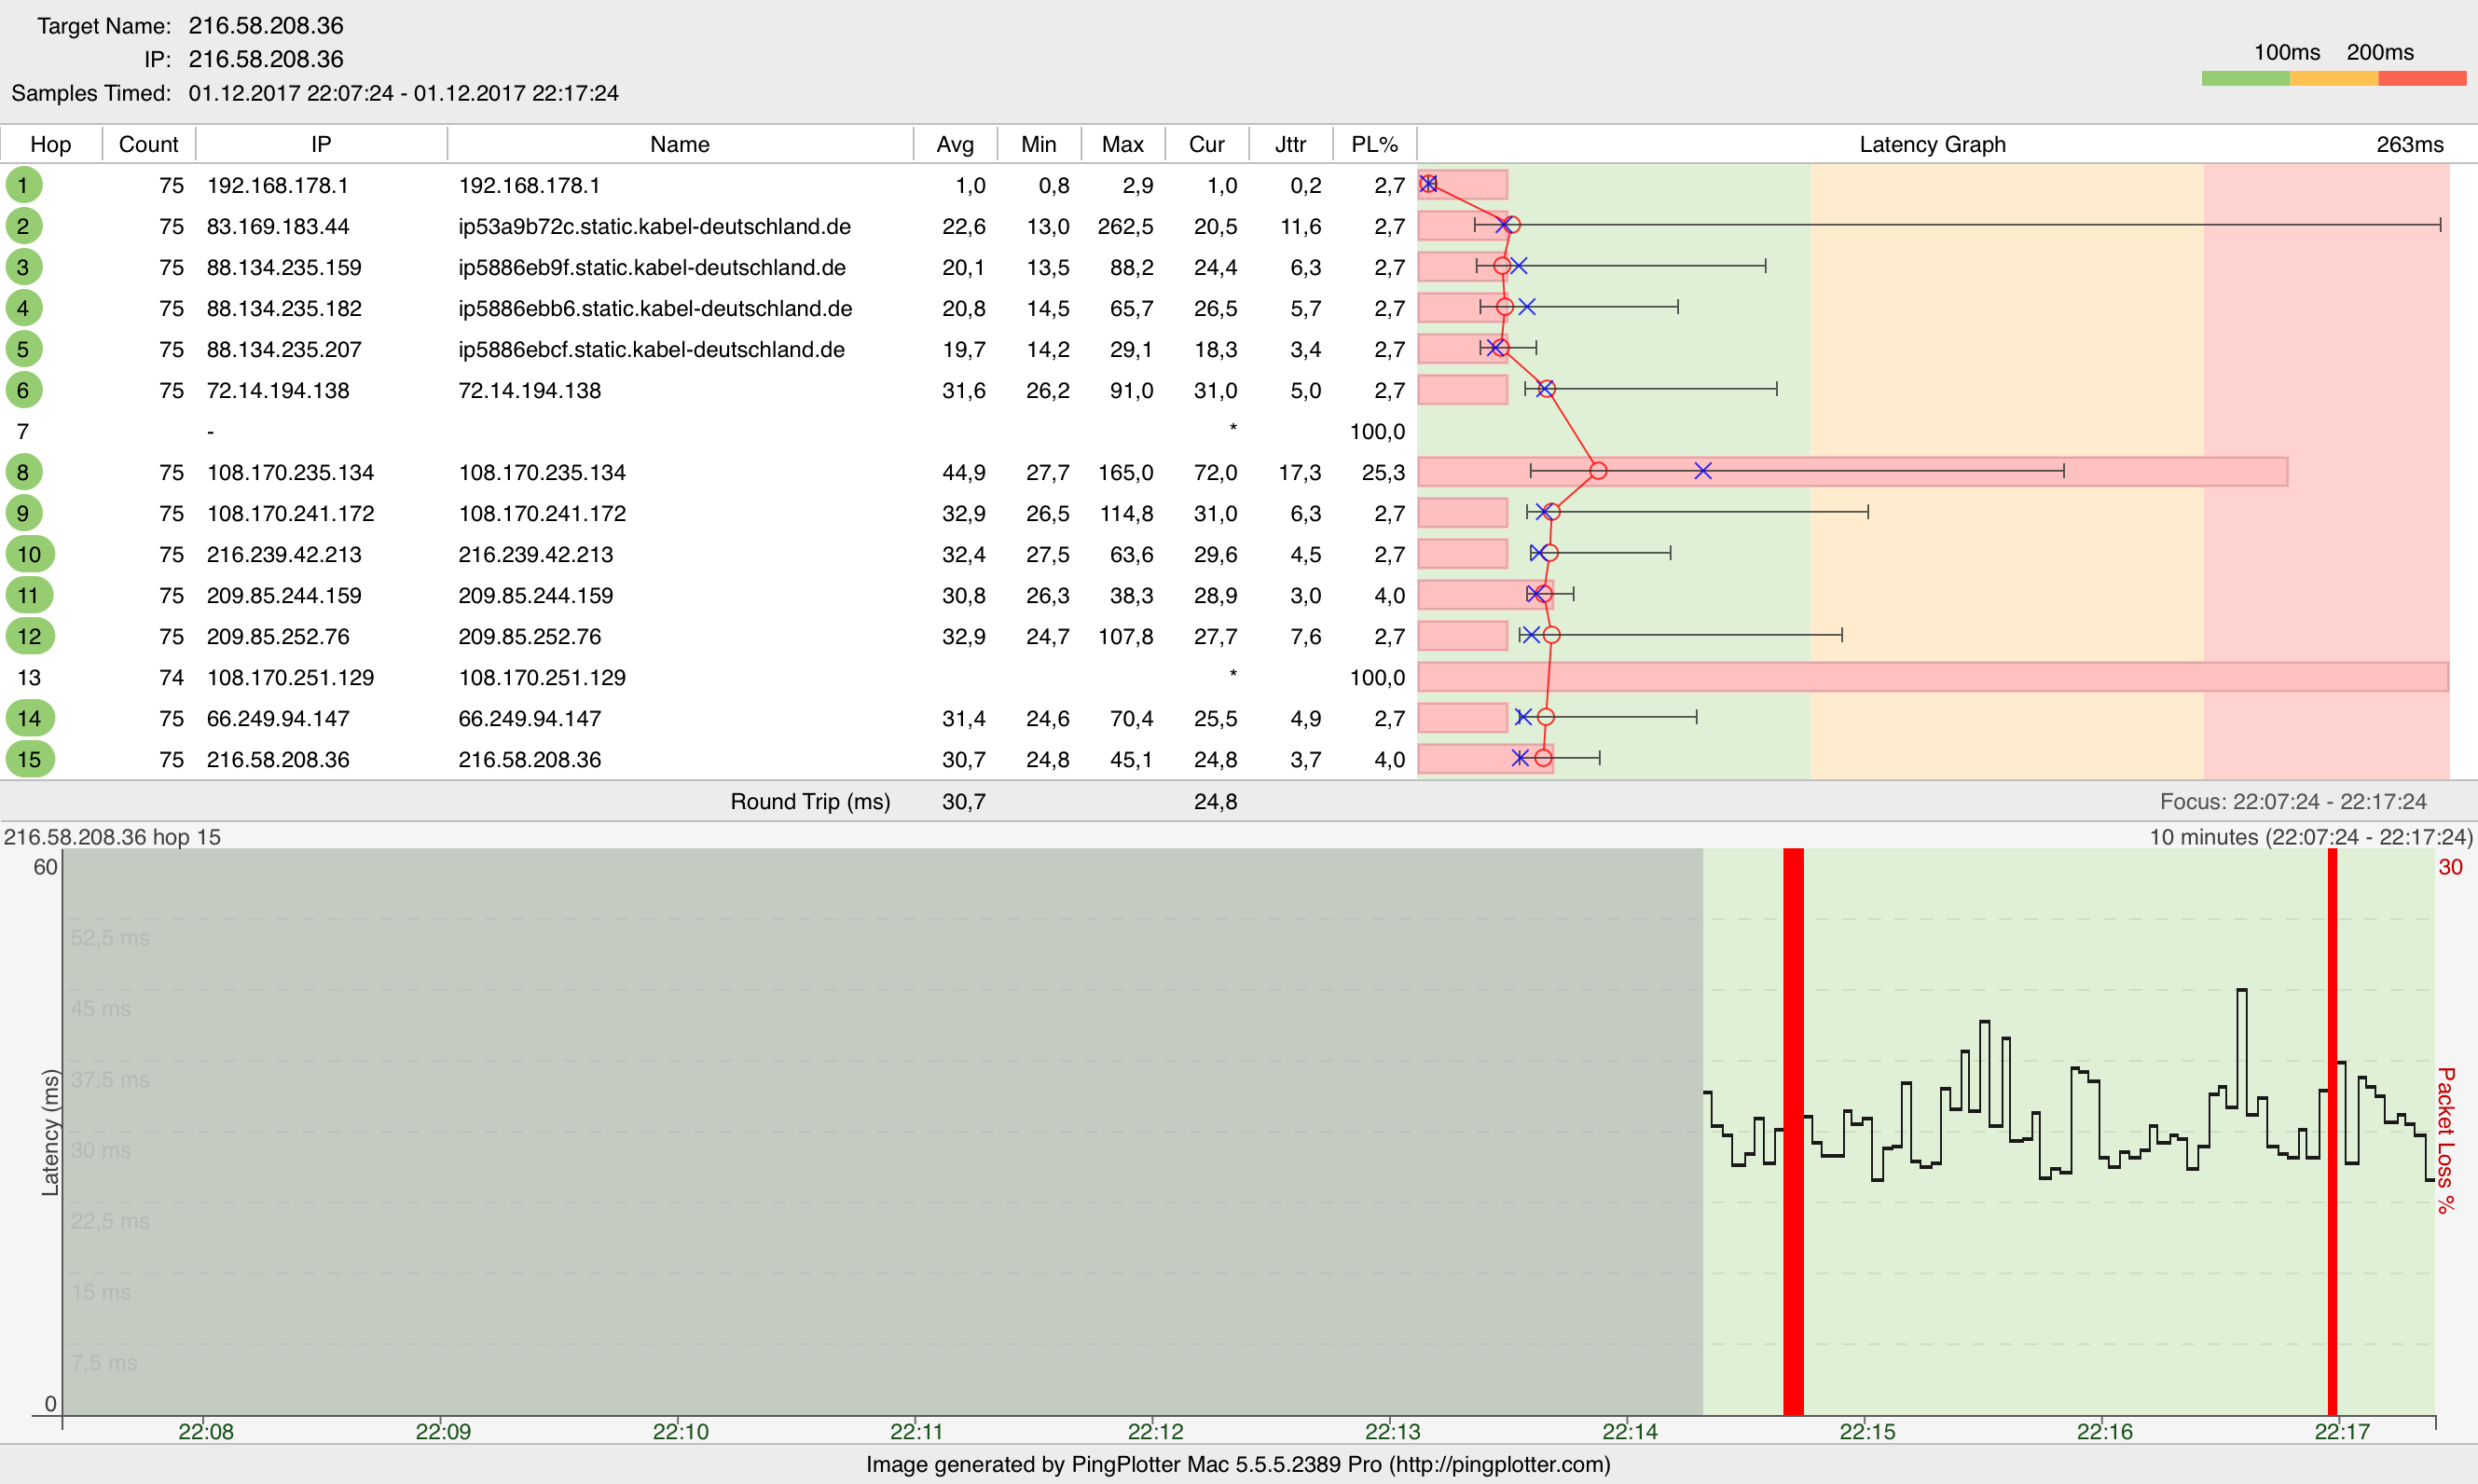This screenshot has height=1484, width=2478.
Task: Click the orange 200ms legend swatch
Action: [2334, 78]
